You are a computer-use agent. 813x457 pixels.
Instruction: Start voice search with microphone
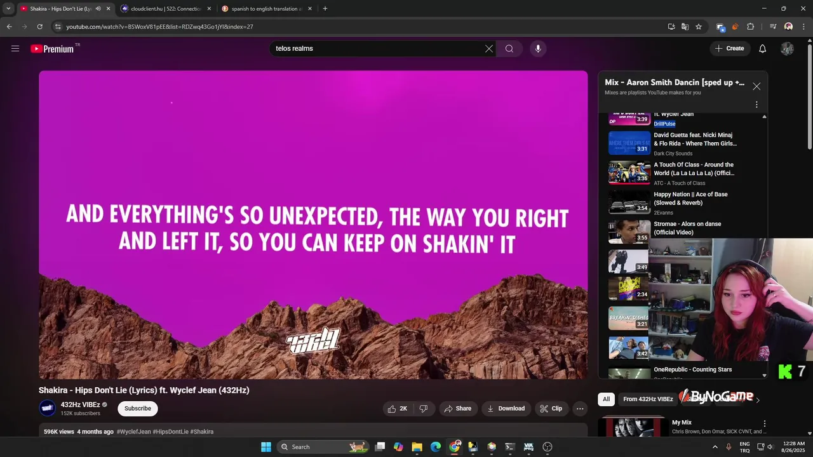(538, 48)
